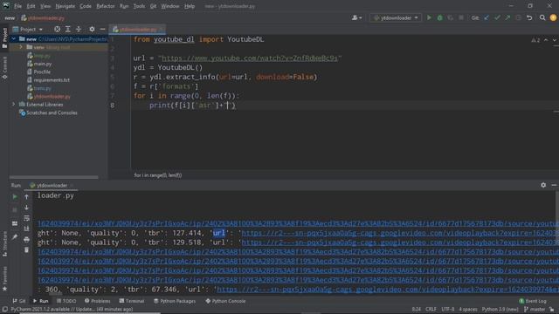Viewport: 559px width, 314px height.
Task: Select Scratches and Consoles node
Action: (52, 113)
